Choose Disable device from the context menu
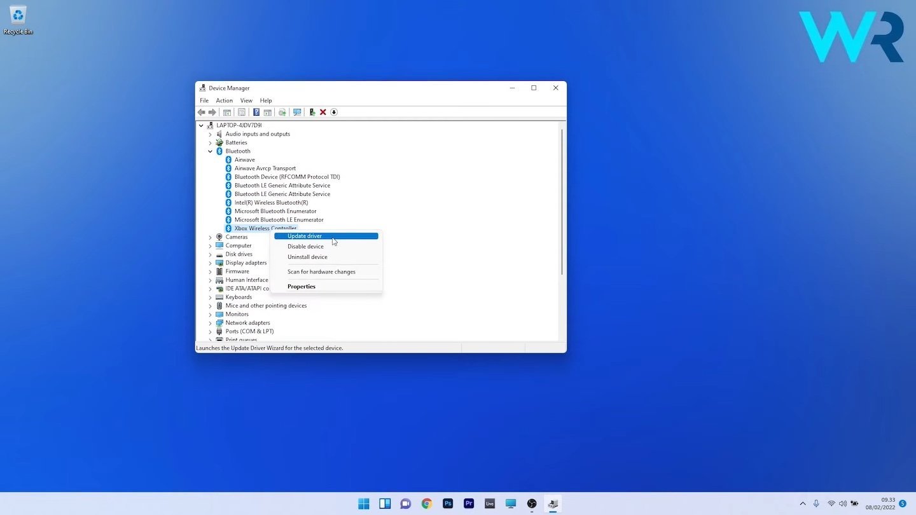The width and height of the screenshot is (916, 515). pos(326,247)
